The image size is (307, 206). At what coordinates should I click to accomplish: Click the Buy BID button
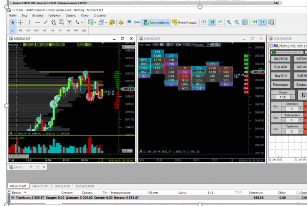(281, 76)
